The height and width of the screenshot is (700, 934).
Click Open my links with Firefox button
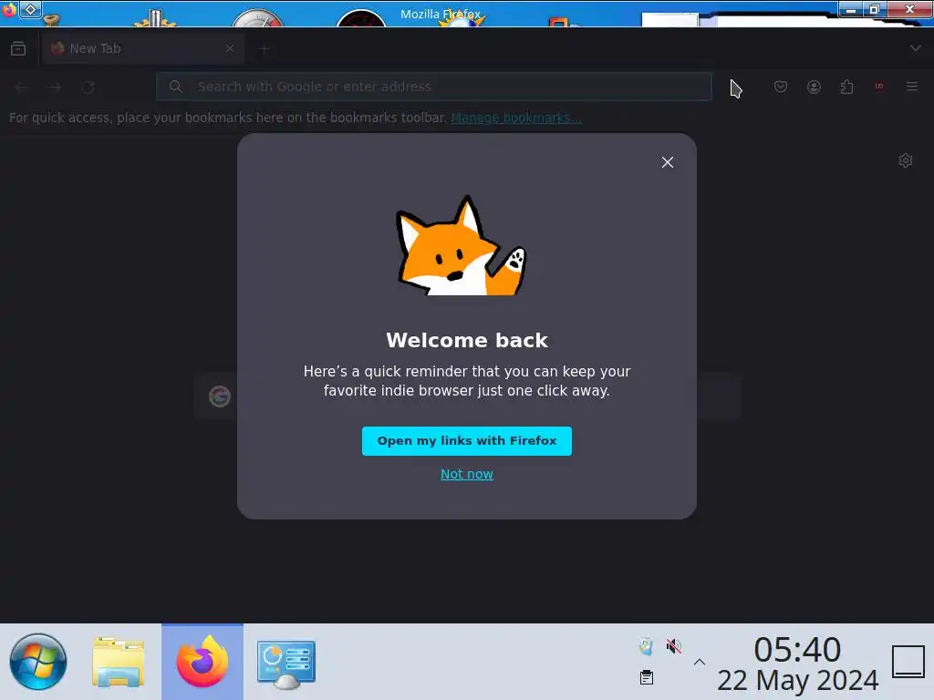pos(466,441)
